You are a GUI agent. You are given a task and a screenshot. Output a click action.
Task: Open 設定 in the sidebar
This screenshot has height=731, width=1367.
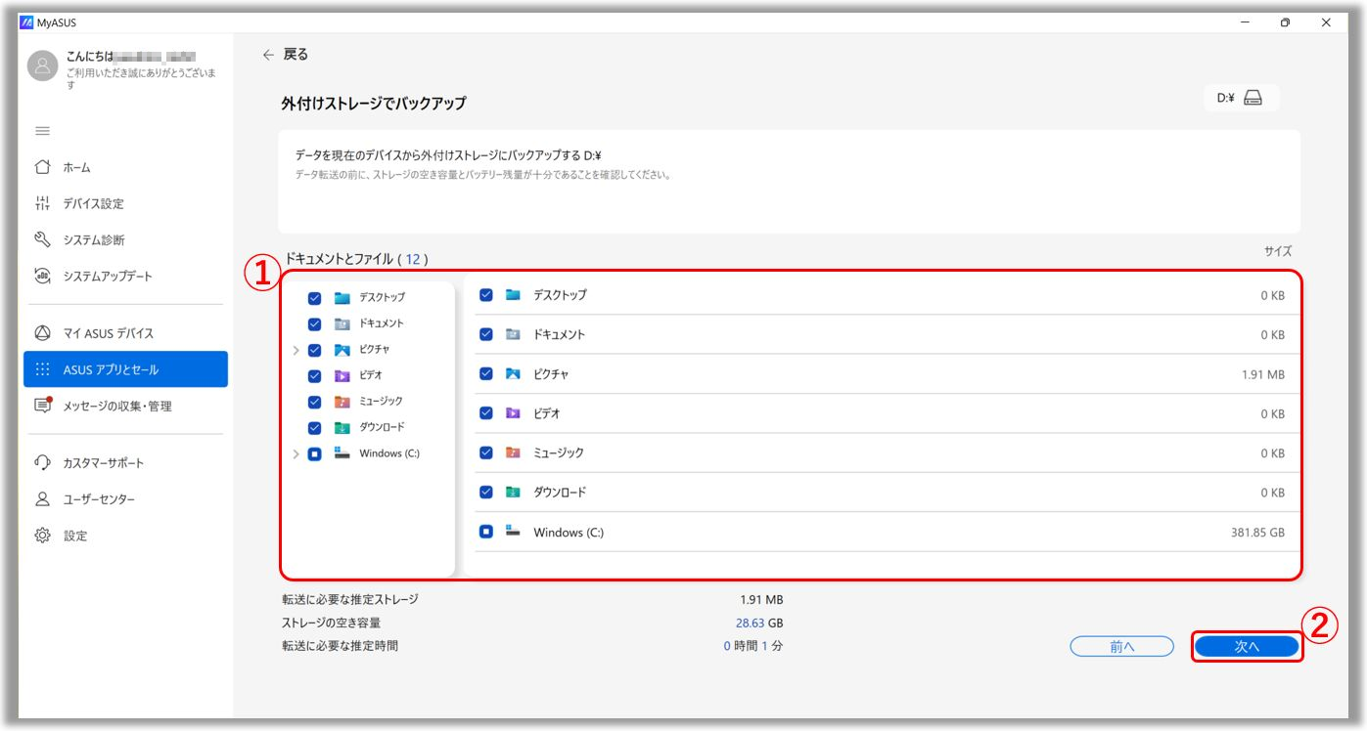(x=125, y=536)
